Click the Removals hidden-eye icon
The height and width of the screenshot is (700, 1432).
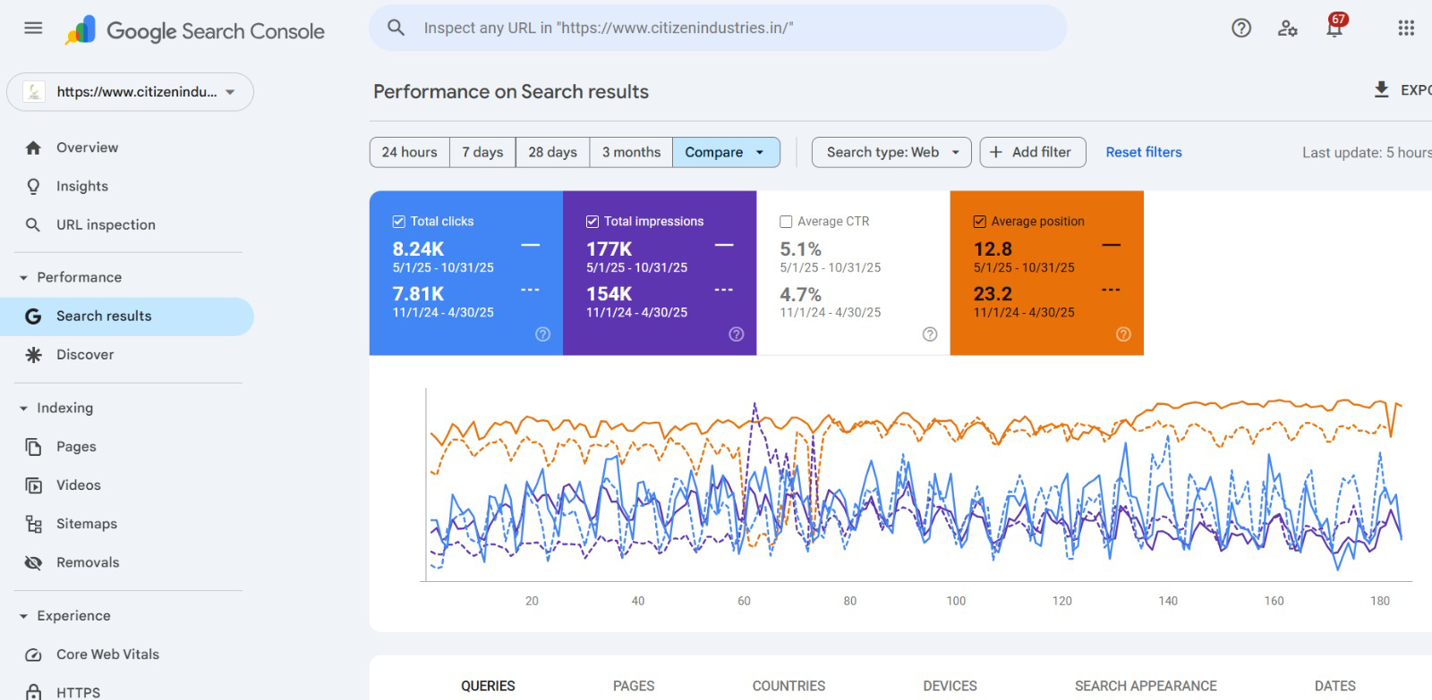33,562
